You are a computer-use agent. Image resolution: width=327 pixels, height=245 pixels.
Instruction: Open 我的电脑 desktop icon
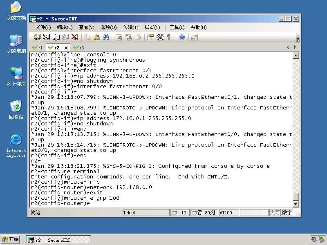(x=16, y=44)
